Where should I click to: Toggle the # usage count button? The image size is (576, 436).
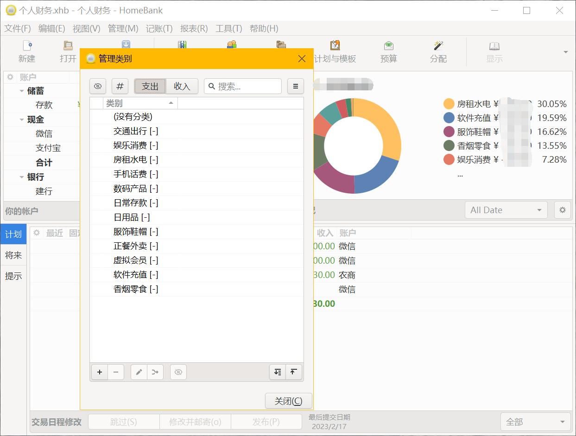[120, 86]
